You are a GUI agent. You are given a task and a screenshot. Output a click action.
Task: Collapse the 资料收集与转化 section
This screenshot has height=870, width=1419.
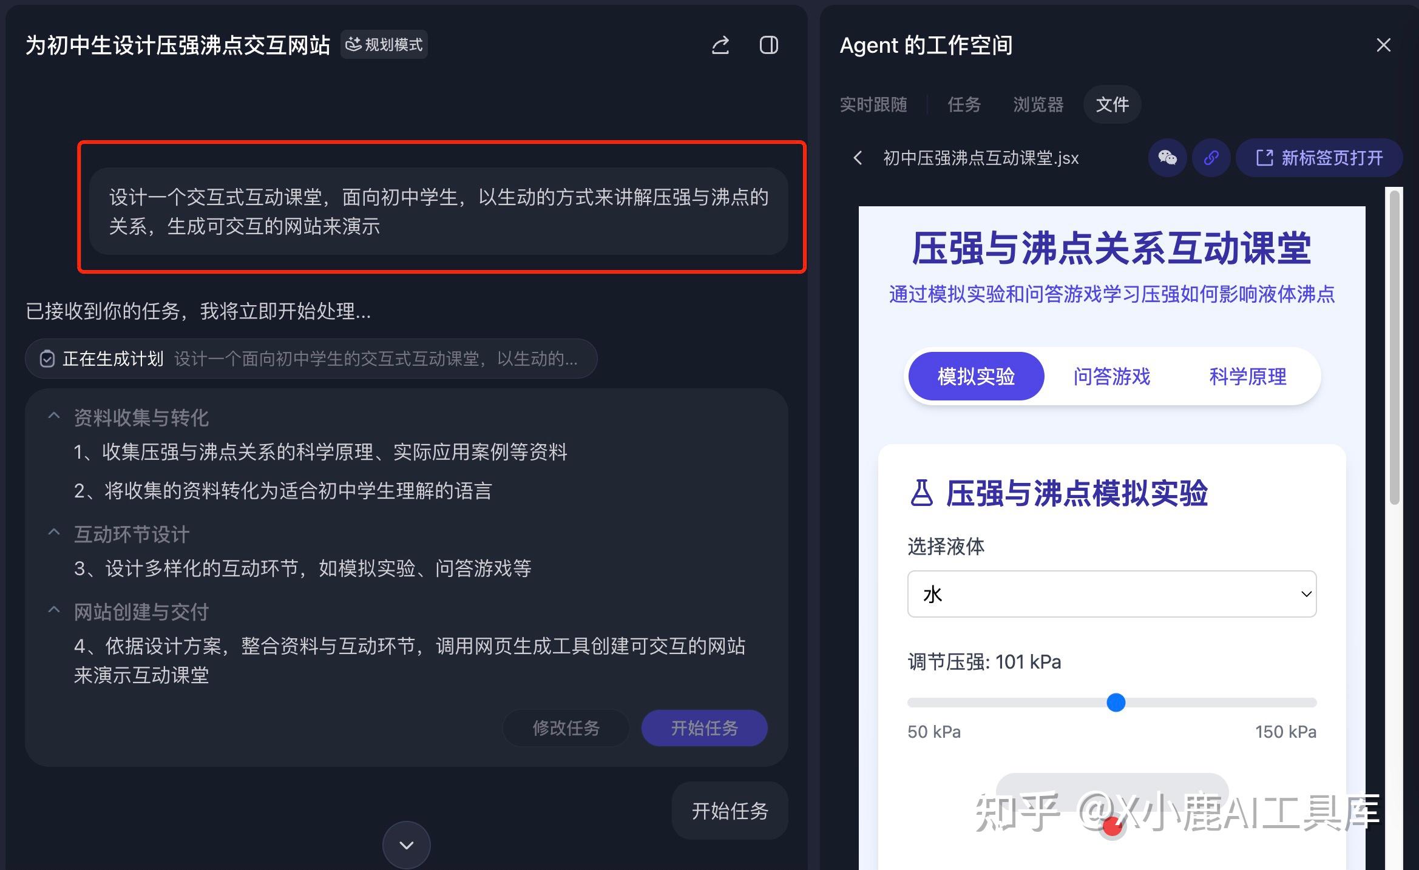pyautogui.click(x=53, y=416)
